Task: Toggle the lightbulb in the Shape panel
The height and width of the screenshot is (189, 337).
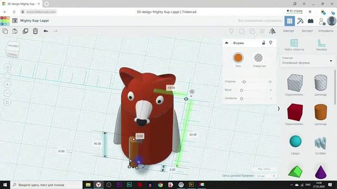Action: pos(271,43)
